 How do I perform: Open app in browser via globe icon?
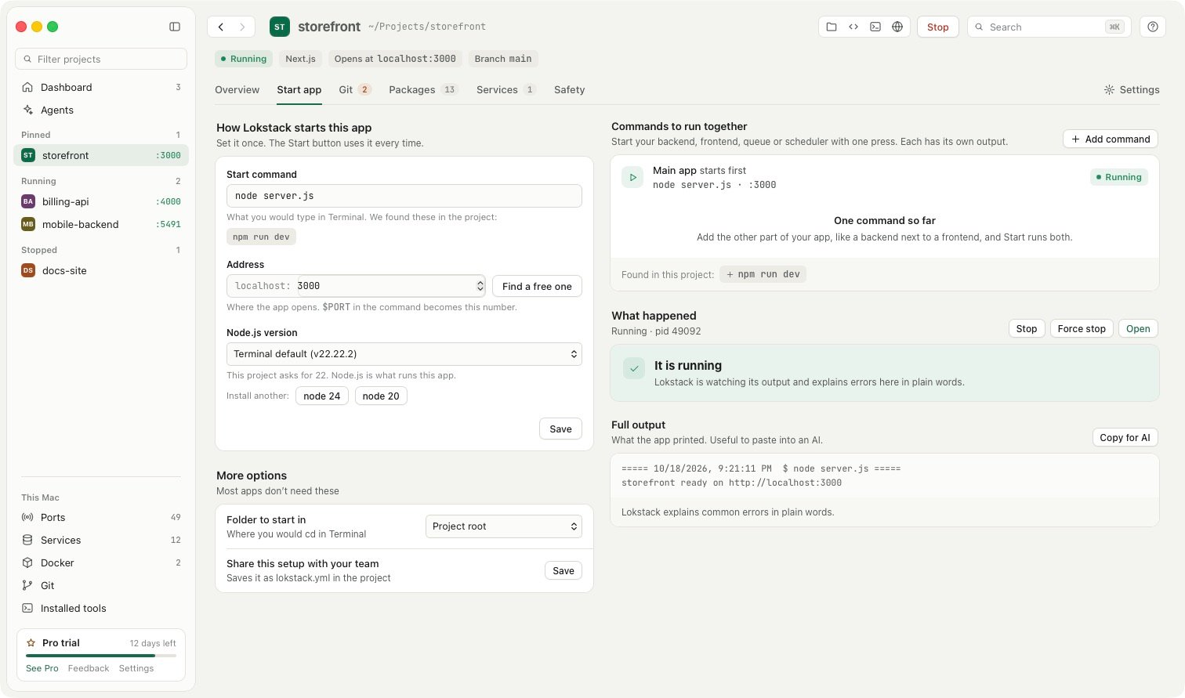[x=897, y=27]
